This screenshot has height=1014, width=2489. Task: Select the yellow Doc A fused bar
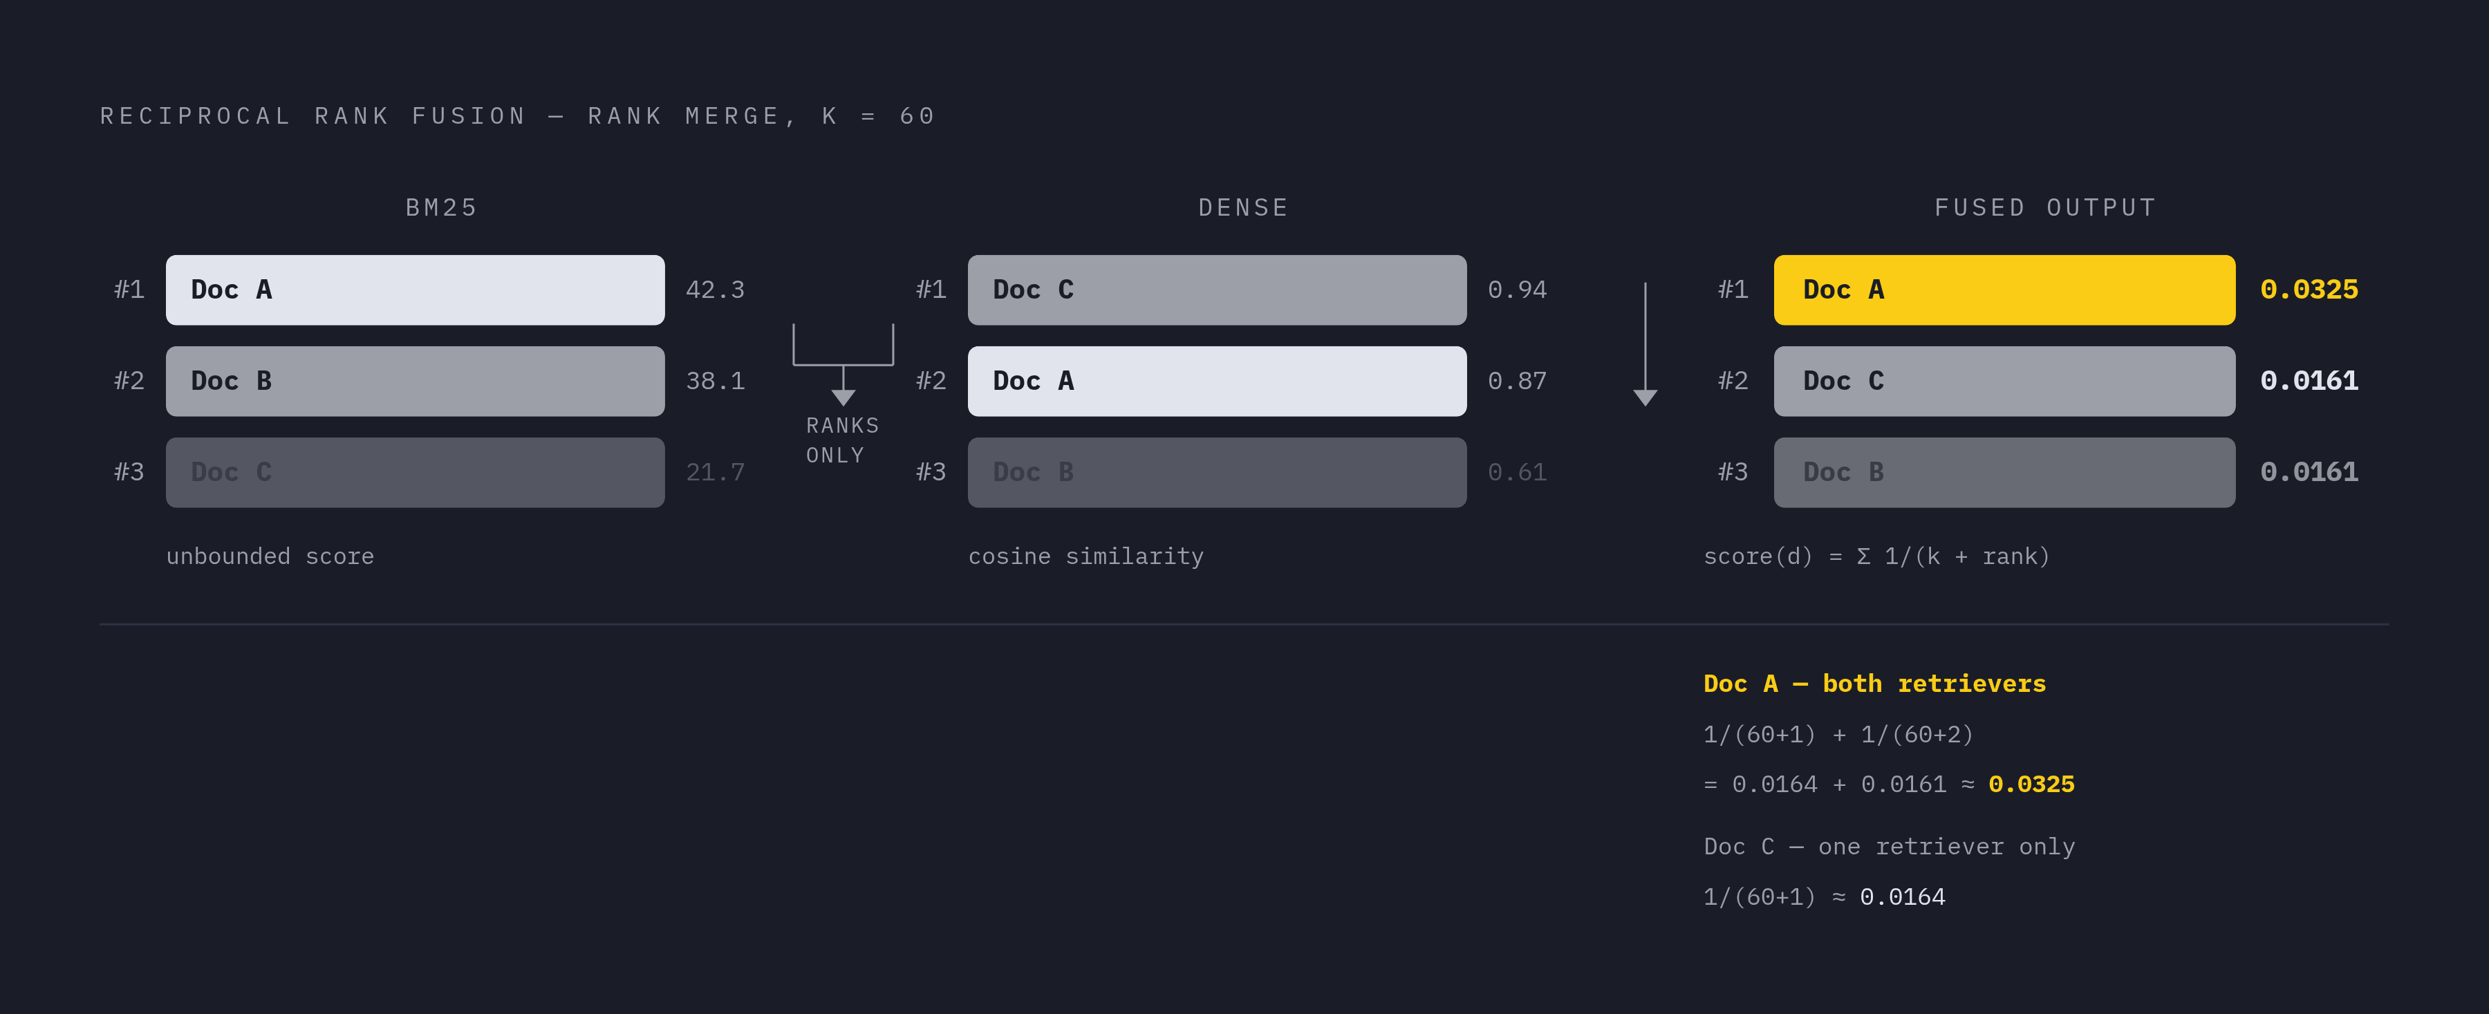click(x=2004, y=290)
